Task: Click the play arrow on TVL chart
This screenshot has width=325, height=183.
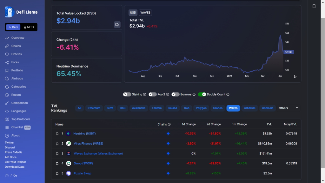Action: 295,77
